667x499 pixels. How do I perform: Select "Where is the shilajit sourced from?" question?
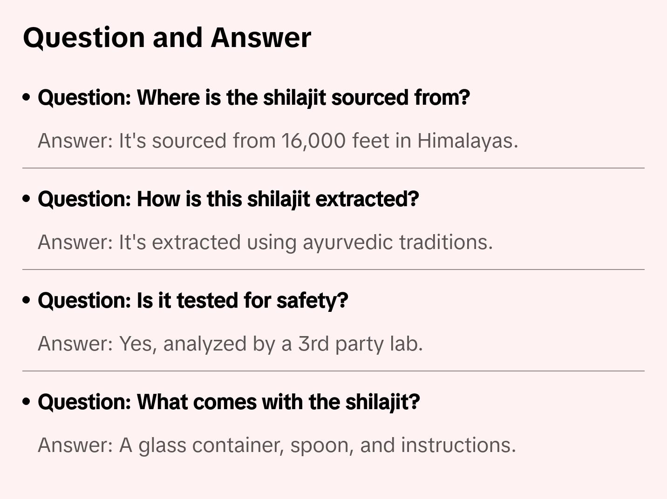pyautogui.click(x=254, y=97)
